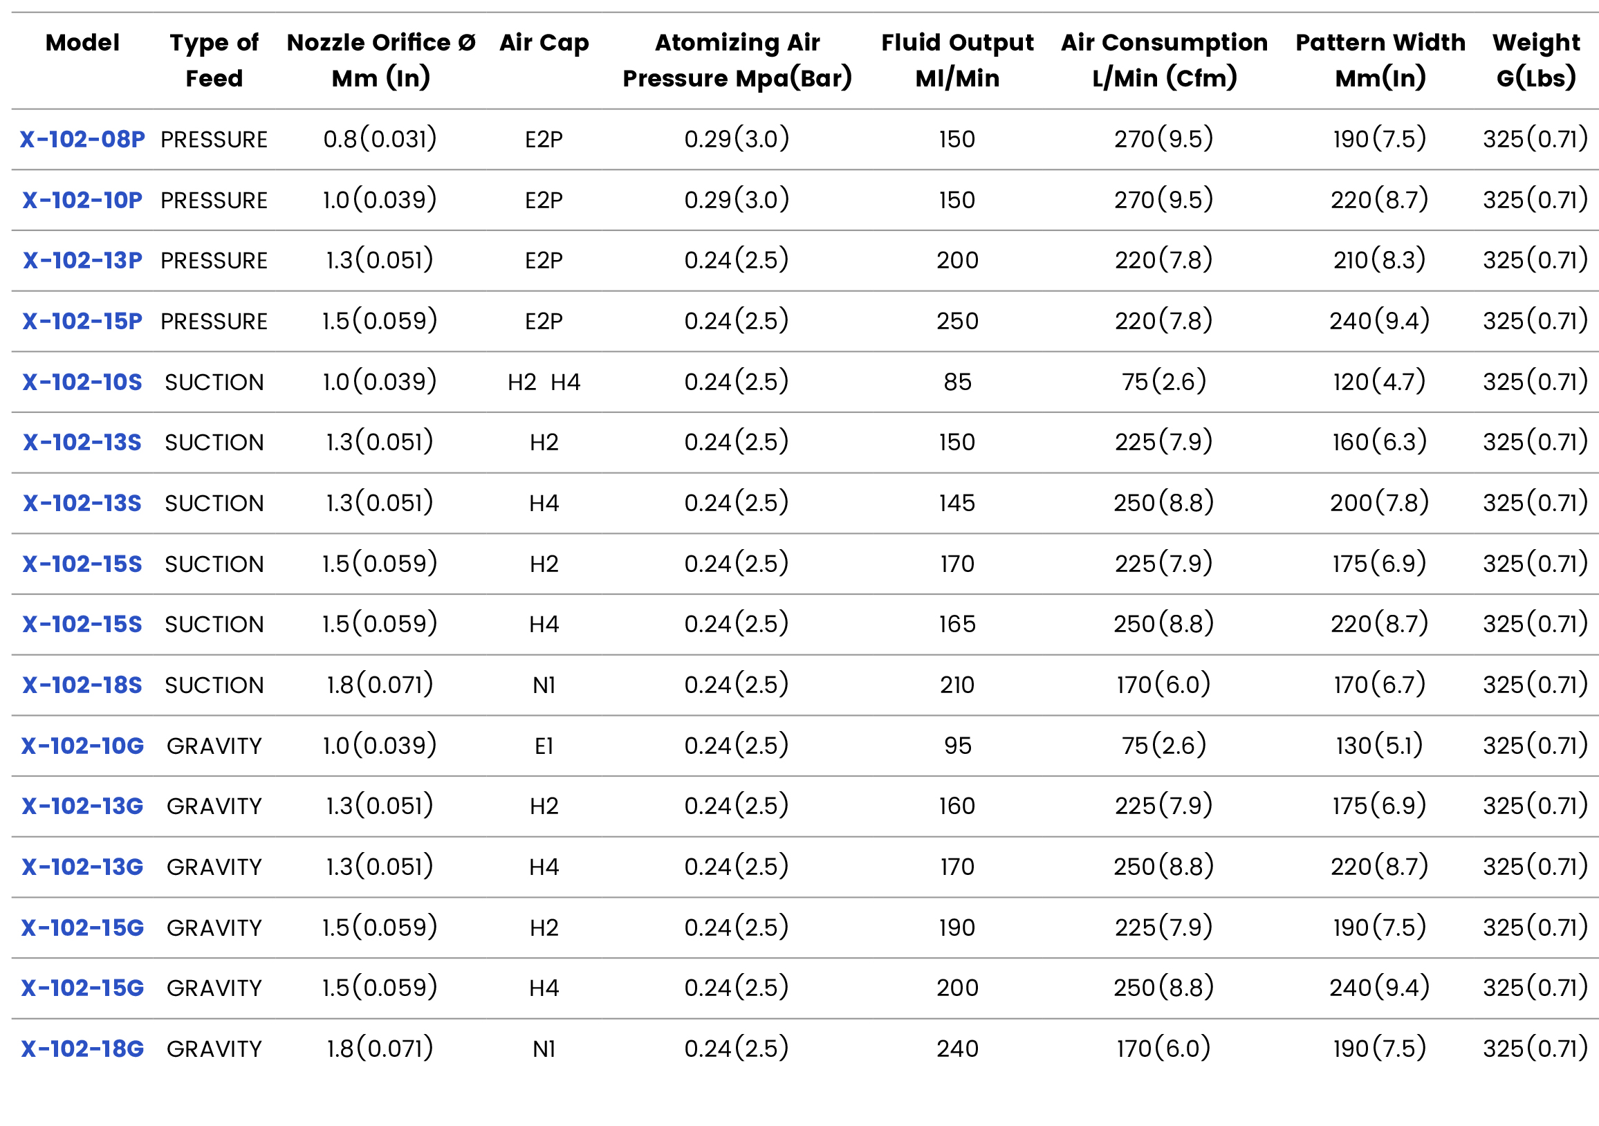Screen dimensions: 1599x1126
Task: Follow the X-102-18G model link
Action: tap(82, 1049)
